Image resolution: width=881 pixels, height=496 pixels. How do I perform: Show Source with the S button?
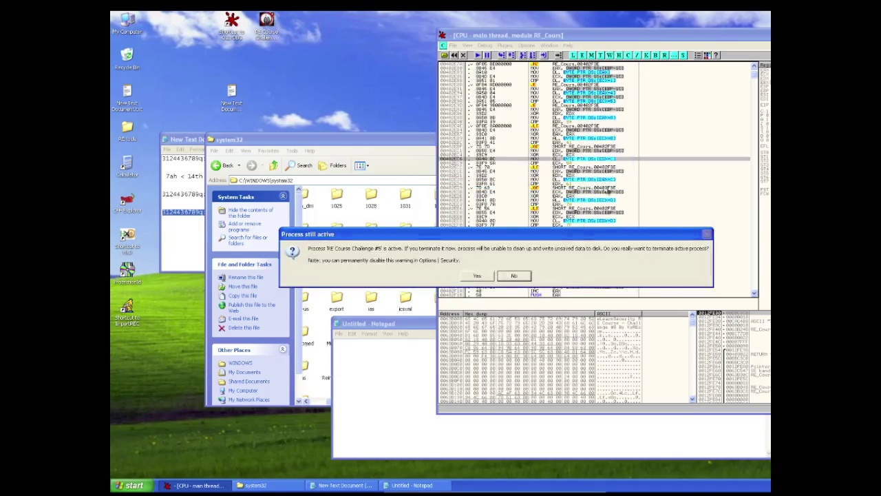click(x=683, y=55)
